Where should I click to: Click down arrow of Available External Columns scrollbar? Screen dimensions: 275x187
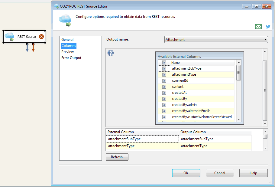click(x=238, y=120)
